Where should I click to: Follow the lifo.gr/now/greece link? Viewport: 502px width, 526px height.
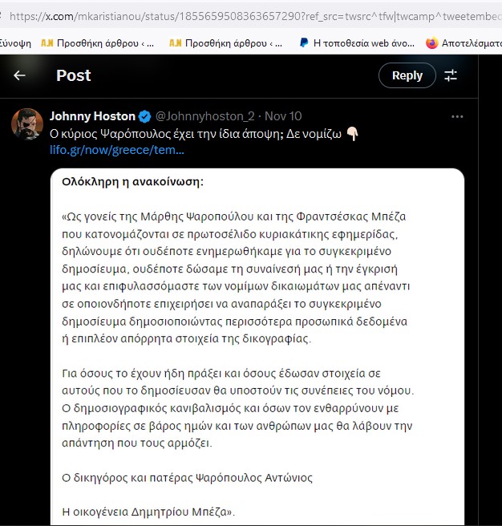click(x=117, y=150)
